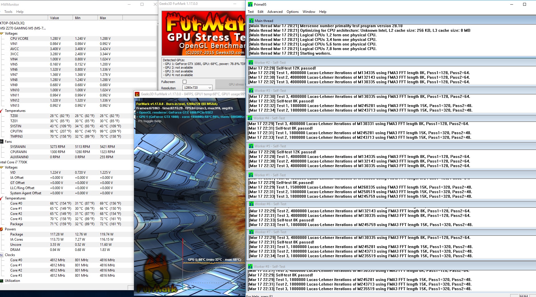Select the Intel Core i7 7700K tree node

pos(14,162)
